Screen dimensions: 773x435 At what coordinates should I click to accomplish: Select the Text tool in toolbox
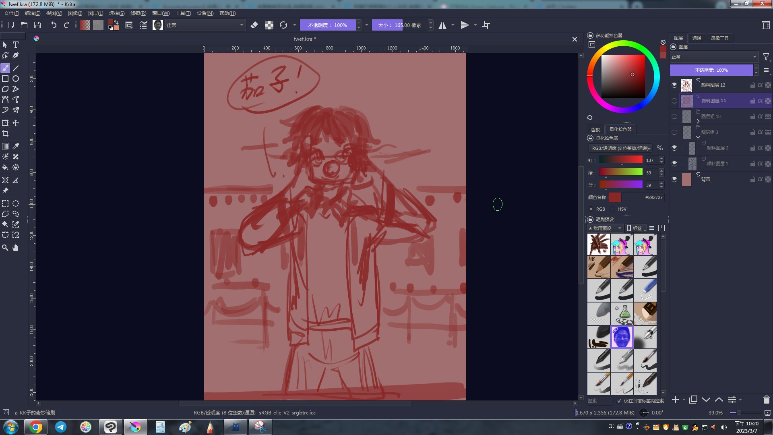16,45
